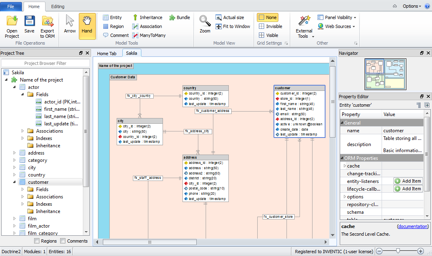Select the Arrow tool
Screen dimensions: 432x256
70,25
